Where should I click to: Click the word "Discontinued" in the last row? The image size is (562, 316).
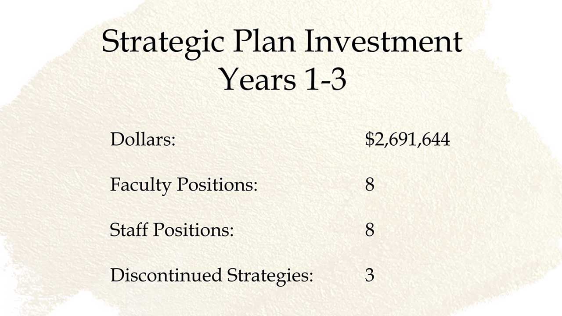166,275
